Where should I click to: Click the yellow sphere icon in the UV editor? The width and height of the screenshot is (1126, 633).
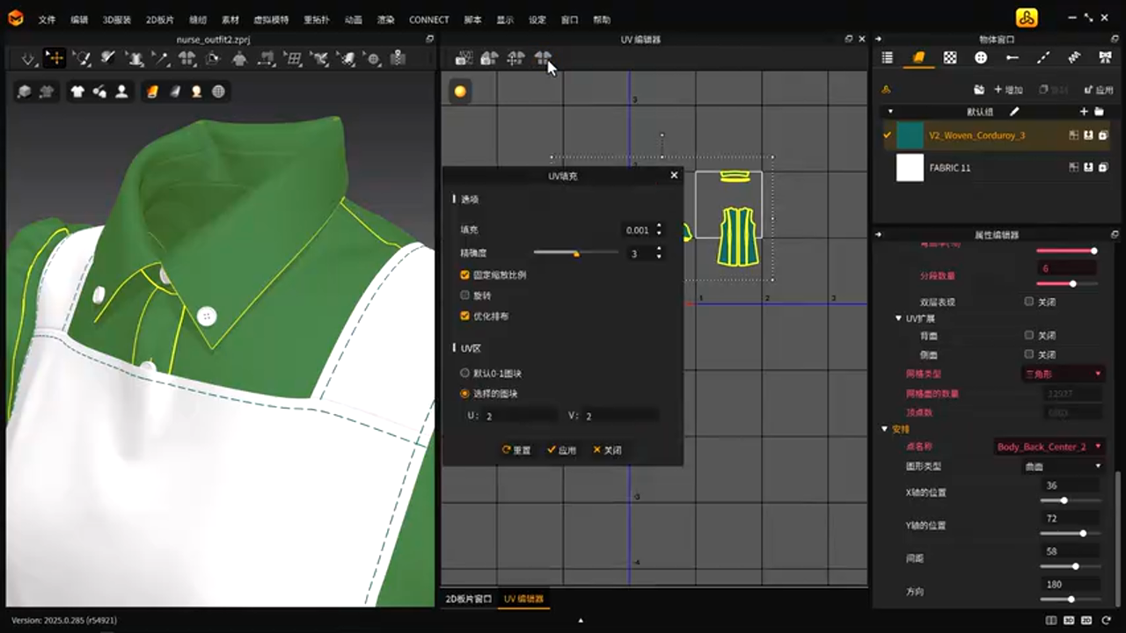(460, 91)
